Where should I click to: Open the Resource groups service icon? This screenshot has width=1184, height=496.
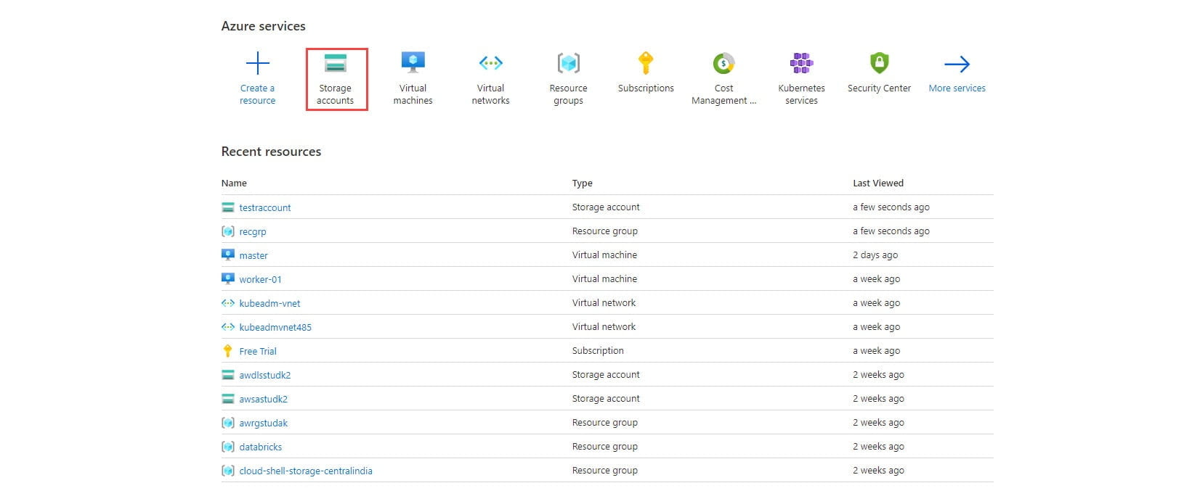click(x=569, y=63)
